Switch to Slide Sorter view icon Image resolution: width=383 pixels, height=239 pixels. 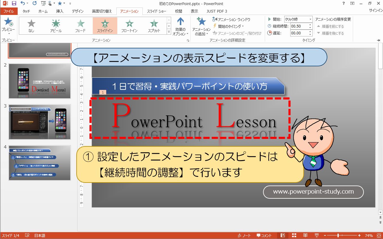click(x=294, y=235)
